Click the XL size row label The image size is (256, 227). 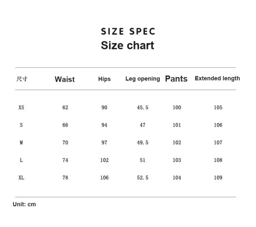21,178
